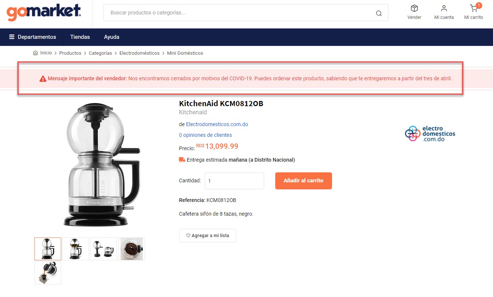The image size is (493, 297).
Task: Click the Cantidad quantity input field
Action: 234,181
